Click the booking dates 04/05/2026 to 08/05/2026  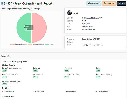click(92, 18)
